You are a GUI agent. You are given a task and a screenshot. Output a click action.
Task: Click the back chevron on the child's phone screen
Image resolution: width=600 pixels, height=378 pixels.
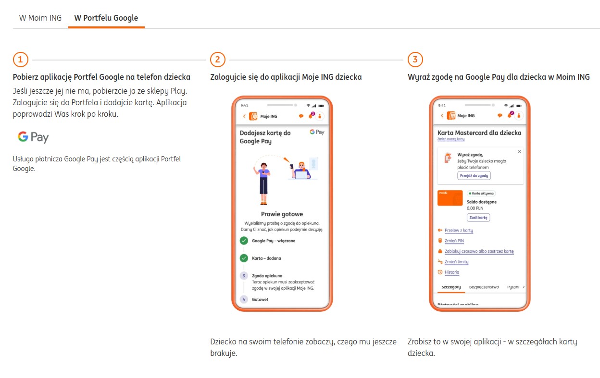pyautogui.click(x=243, y=116)
